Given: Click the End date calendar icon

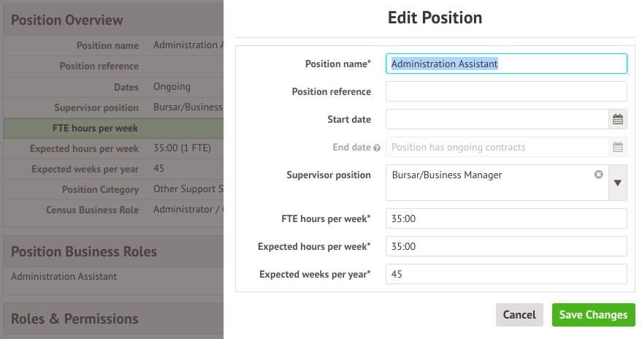Looking at the screenshot, I should (x=617, y=147).
